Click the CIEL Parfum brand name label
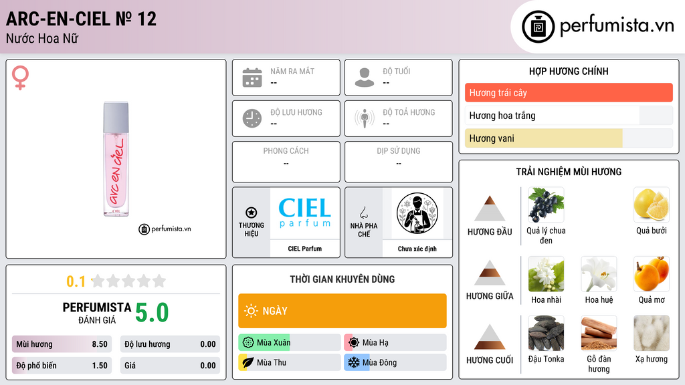 pyautogui.click(x=305, y=249)
